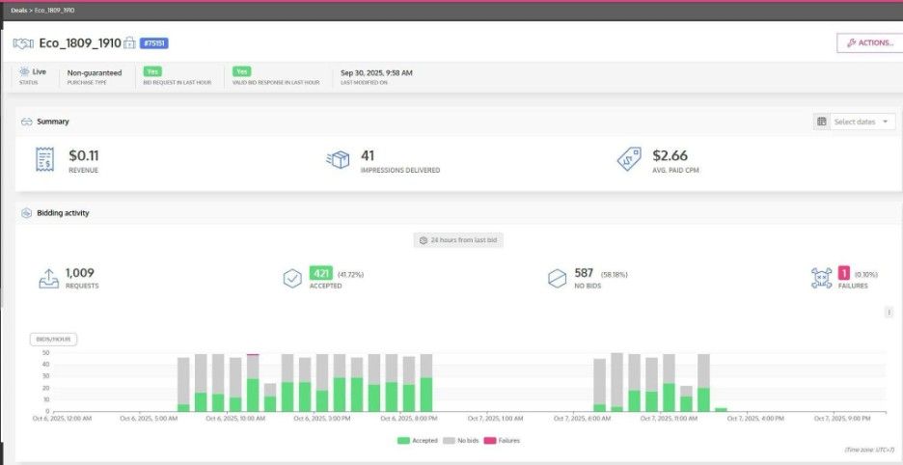This screenshot has width=903, height=465.
Task: Click the Revenue receipt icon
Action: click(x=45, y=159)
